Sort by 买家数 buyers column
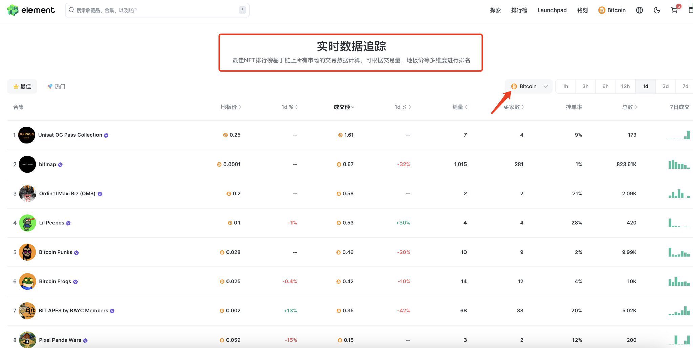 coord(513,107)
